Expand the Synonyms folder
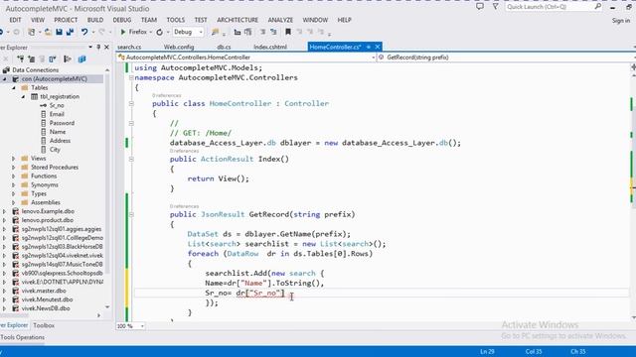This screenshot has width=636, height=357. coord(13,185)
